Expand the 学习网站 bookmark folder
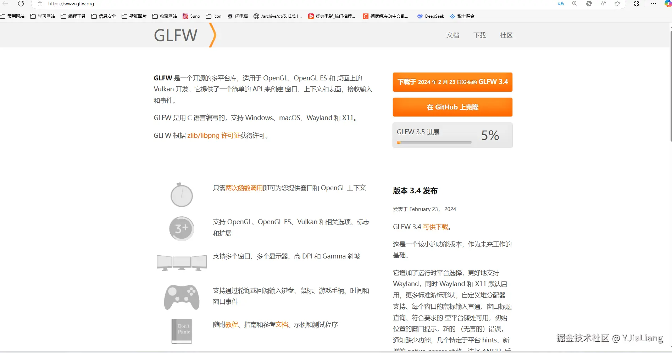 pos(43,16)
